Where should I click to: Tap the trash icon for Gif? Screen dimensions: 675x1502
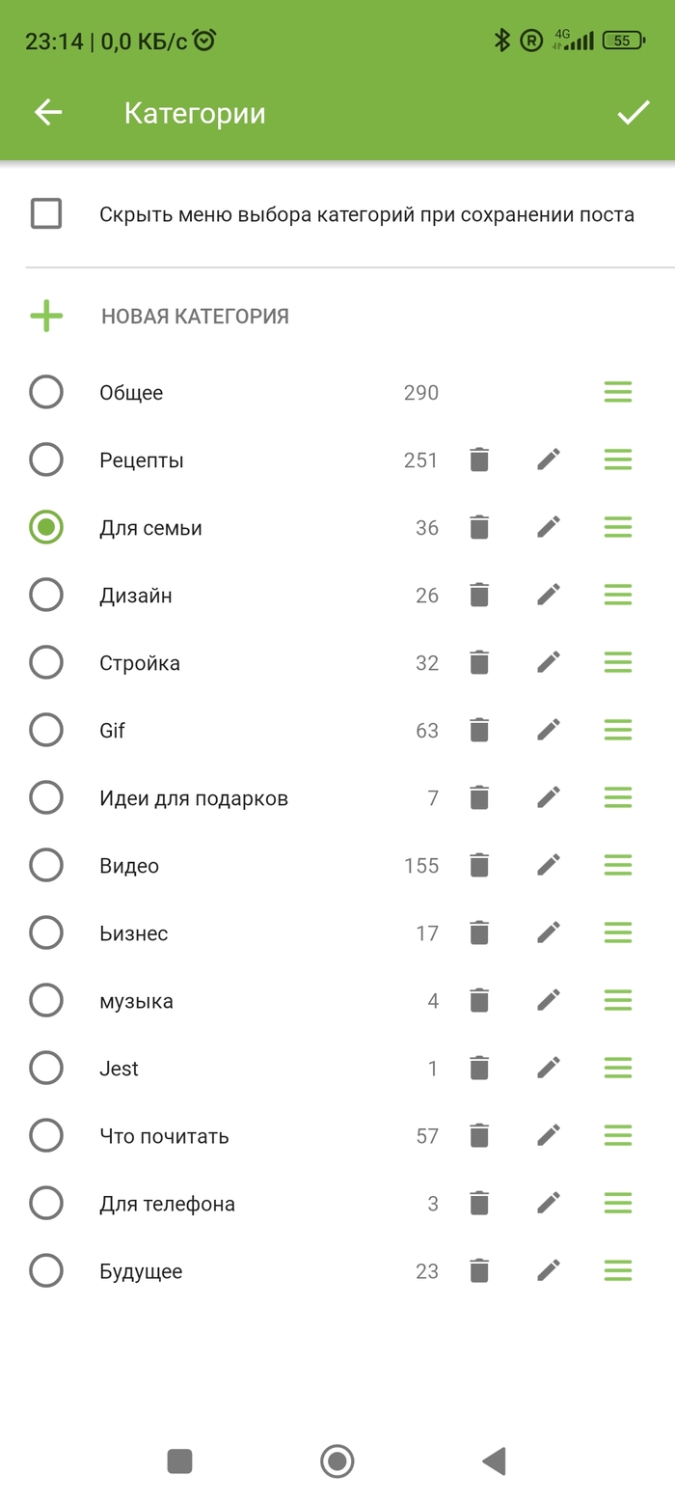(479, 731)
